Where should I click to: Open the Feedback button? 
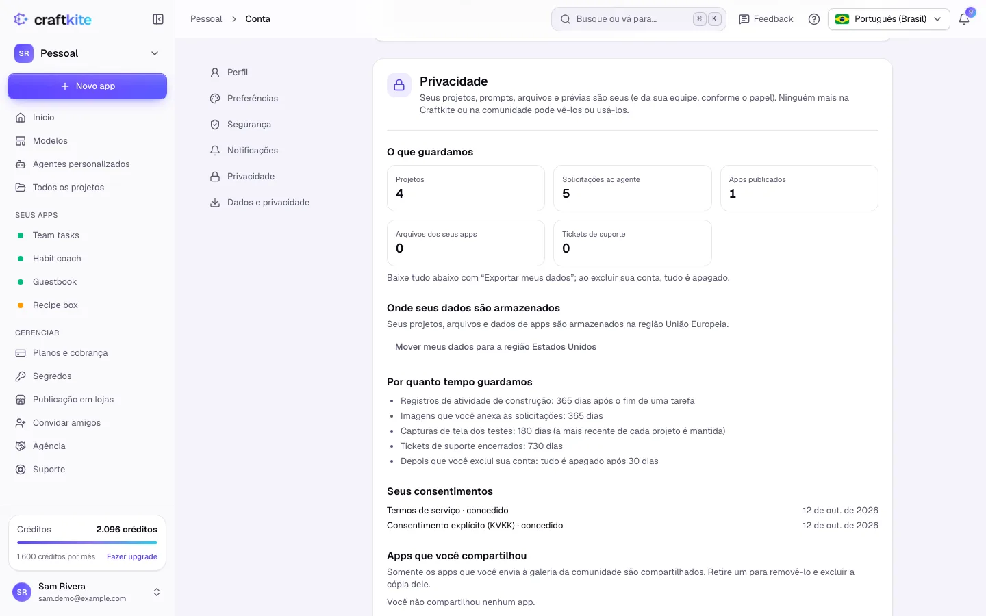pyautogui.click(x=766, y=19)
